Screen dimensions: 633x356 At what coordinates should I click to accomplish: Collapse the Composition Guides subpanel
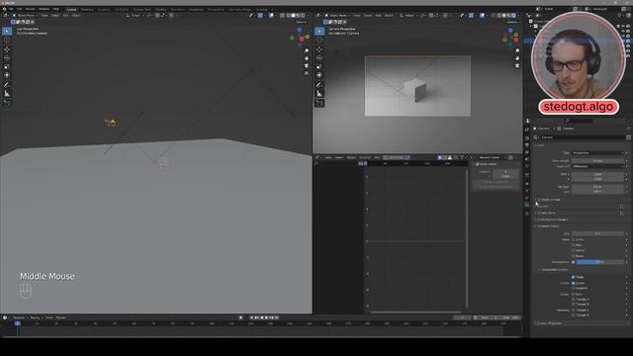pos(554,270)
